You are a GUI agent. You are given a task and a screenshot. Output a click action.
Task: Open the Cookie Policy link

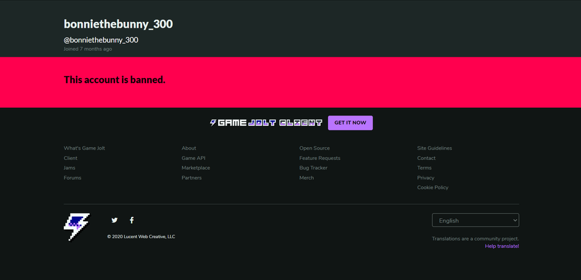433,187
